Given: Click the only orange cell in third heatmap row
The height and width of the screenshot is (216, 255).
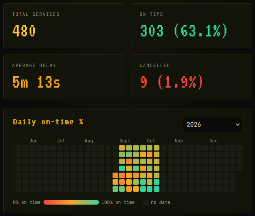Looking at the screenshot, I should pyautogui.click(x=129, y=161).
